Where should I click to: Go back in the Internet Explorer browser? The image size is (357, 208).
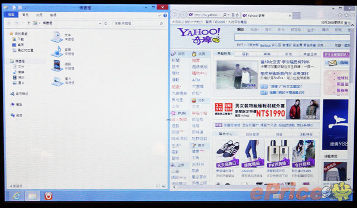click(x=175, y=15)
